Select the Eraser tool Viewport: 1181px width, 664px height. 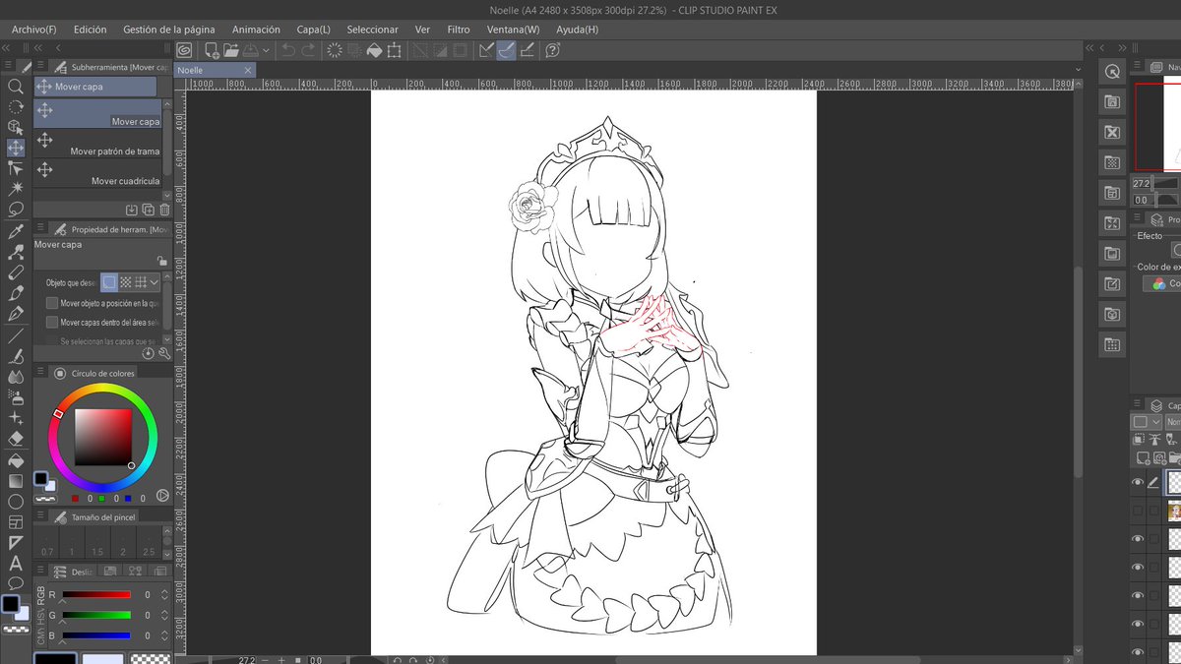point(16,439)
